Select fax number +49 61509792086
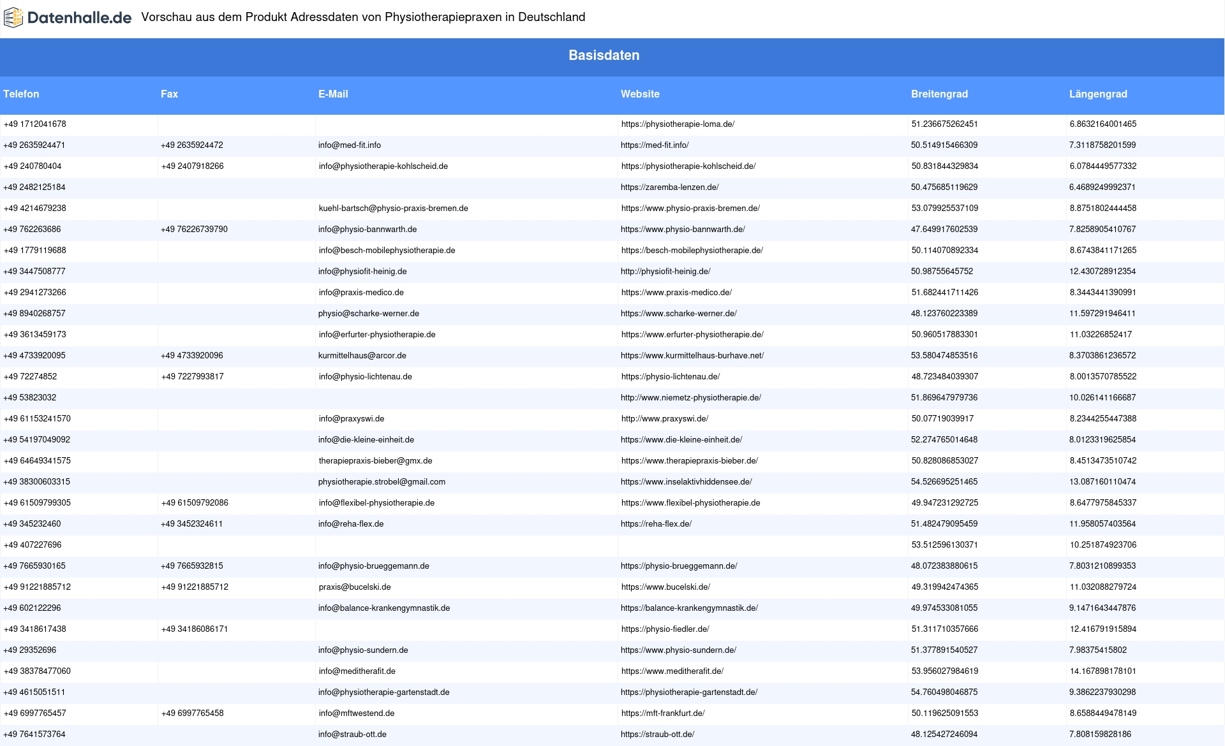1225x746 pixels. [195, 503]
